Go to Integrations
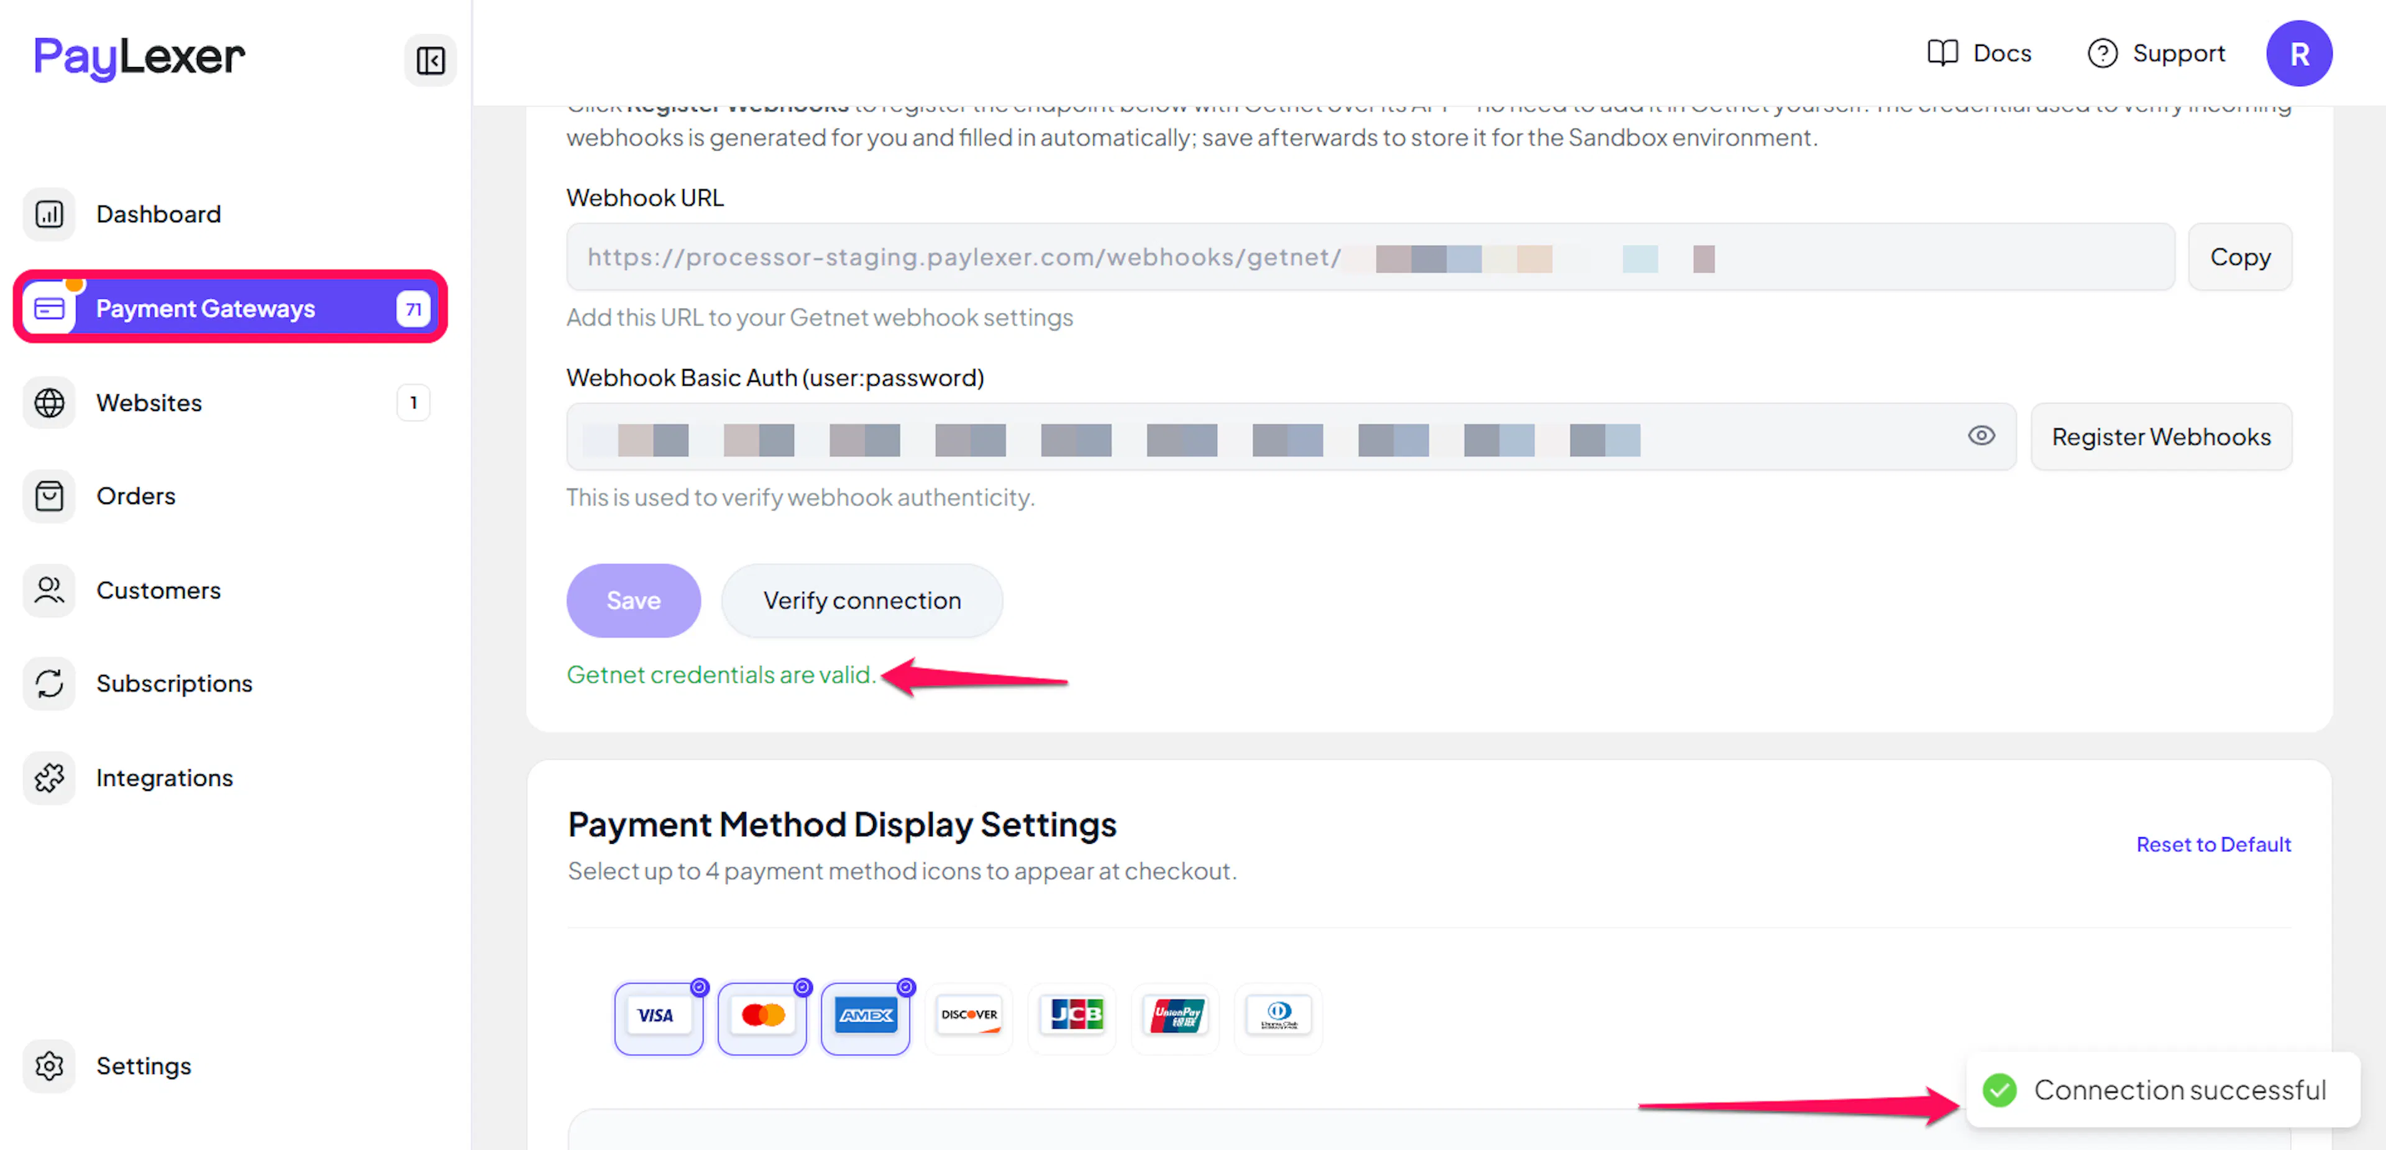 coord(164,778)
